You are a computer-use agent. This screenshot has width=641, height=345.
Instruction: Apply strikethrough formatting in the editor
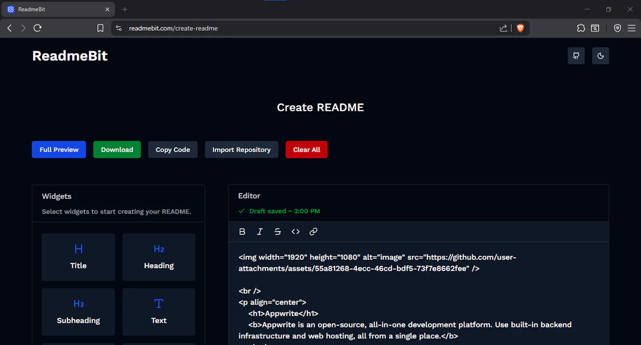[x=278, y=232]
